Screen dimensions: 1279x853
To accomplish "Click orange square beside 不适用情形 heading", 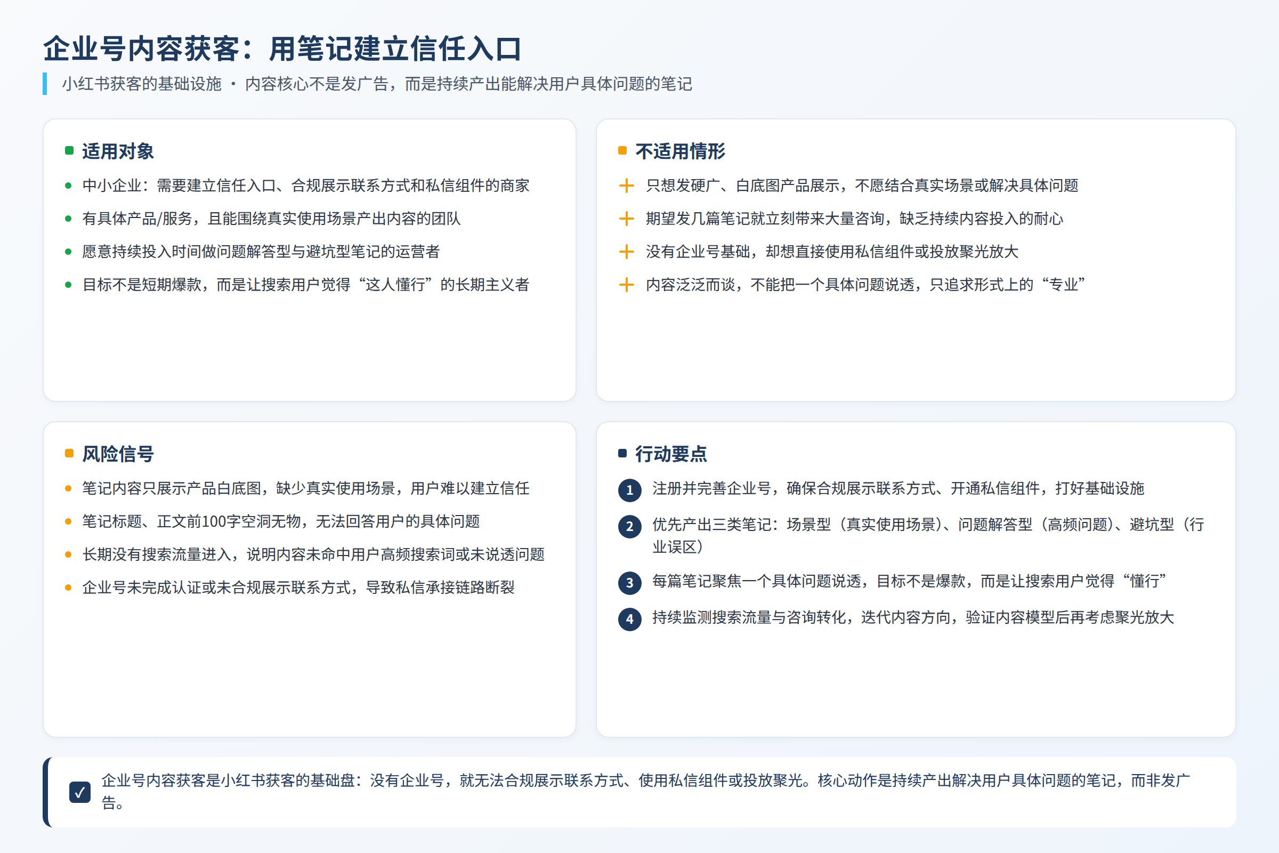I will 622,151.
